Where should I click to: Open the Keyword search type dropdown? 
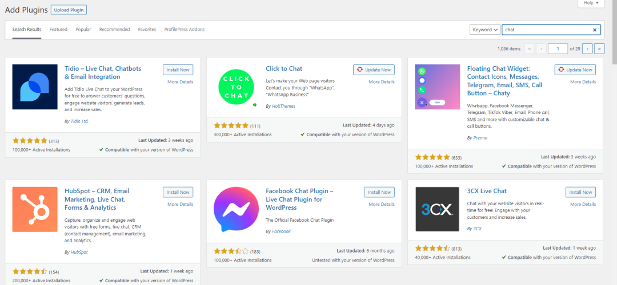(485, 30)
